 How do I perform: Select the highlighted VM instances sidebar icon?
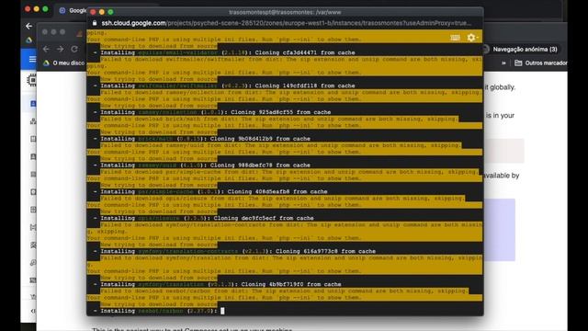(x=33, y=104)
